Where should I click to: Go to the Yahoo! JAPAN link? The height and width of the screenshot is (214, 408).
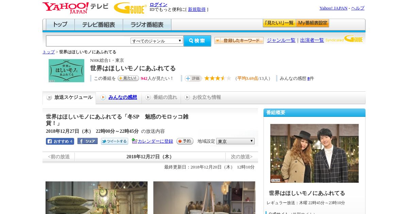click(333, 8)
